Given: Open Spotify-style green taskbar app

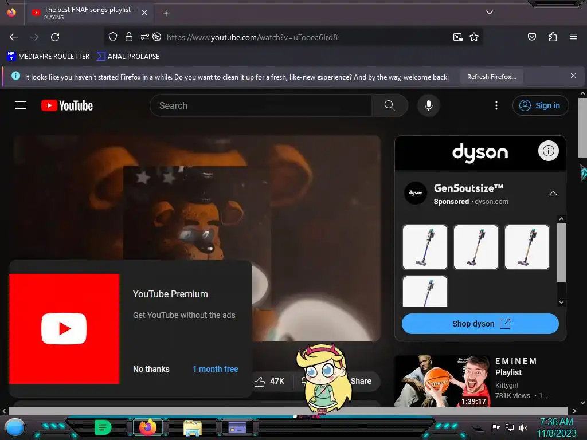Looking at the screenshot, I should click(x=103, y=427).
